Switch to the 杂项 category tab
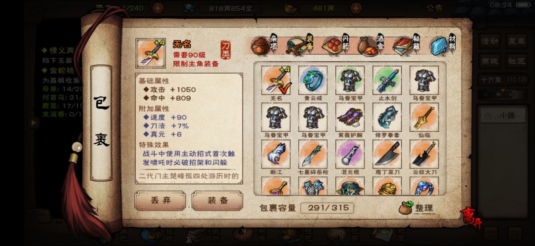Image resolution: width=535 pixels, height=246 pixels. [265, 44]
